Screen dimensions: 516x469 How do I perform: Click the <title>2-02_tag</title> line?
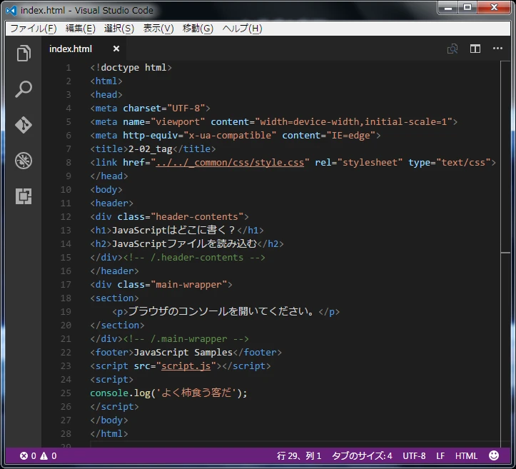click(x=153, y=149)
